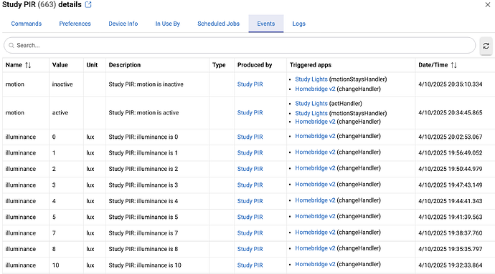495x274 pixels.
Task: Click Study PIR link in illuminance 10 row
Action: point(250,265)
